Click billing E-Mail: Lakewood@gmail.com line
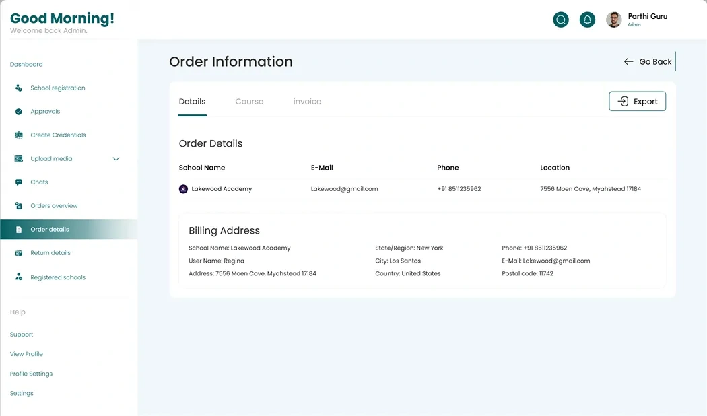The height and width of the screenshot is (416, 707). [x=545, y=261]
